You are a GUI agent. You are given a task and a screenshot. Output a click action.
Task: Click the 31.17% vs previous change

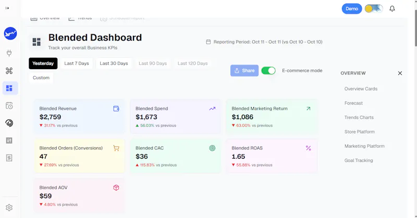click(x=58, y=125)
